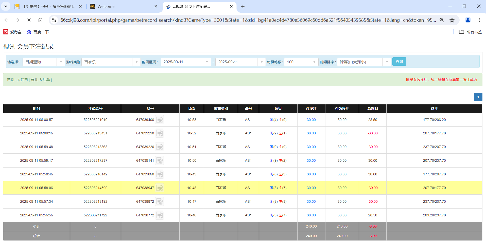Click the browser home icon
Screen dimensions: 486x245
(x=40, y=20)
